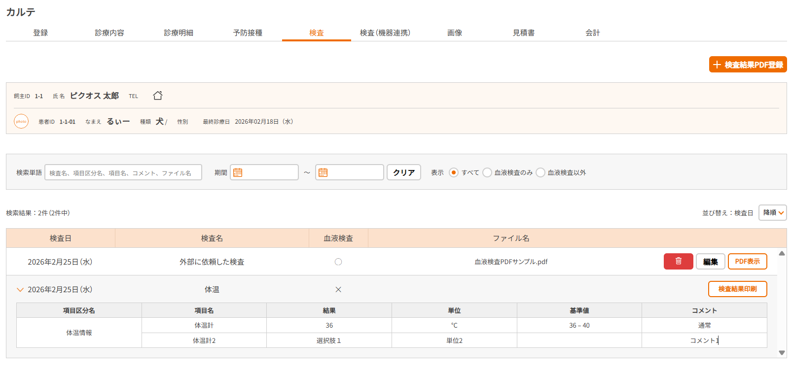The height and width of the screenshot is (373, 792).
Task: Open the start date calendar icon
Action: pyautogui.click(x=238, y=172)
